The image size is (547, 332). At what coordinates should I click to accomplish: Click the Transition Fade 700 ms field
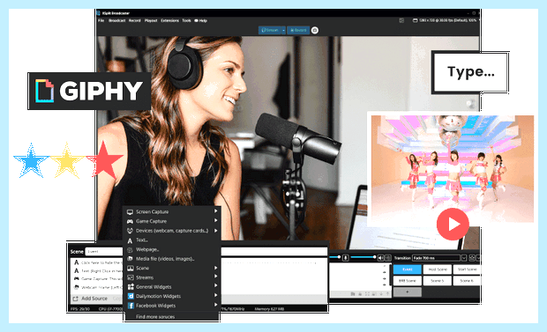(x=437, y=258)
